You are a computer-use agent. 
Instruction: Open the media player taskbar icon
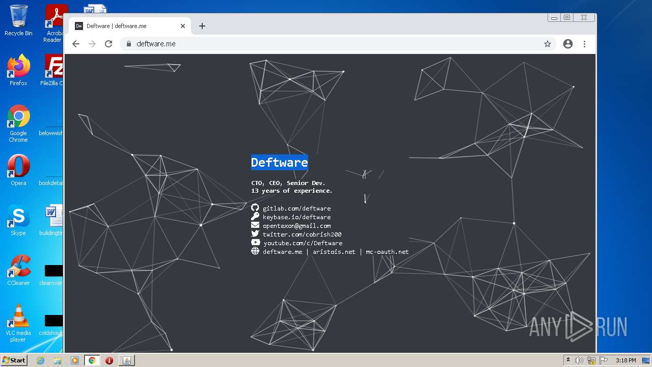tap(74, 360)
